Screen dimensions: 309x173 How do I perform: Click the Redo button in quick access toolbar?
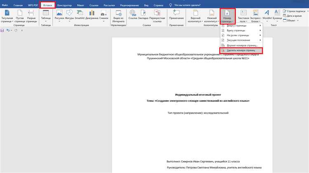click(x=16, y=30)
